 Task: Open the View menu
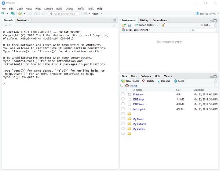click(x=29, y=9)
